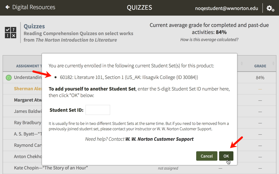This screenshot has height=174, width=279.
Task: Open the Ray Bradbury quiz
Action: click(x=28, y=123)
